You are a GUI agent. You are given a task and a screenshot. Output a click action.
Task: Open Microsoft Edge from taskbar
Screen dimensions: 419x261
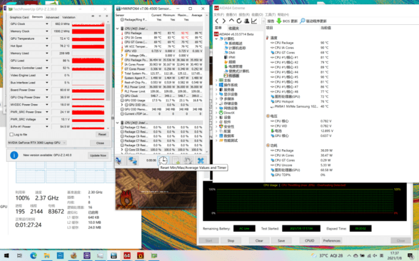click(x=33, y=256)
